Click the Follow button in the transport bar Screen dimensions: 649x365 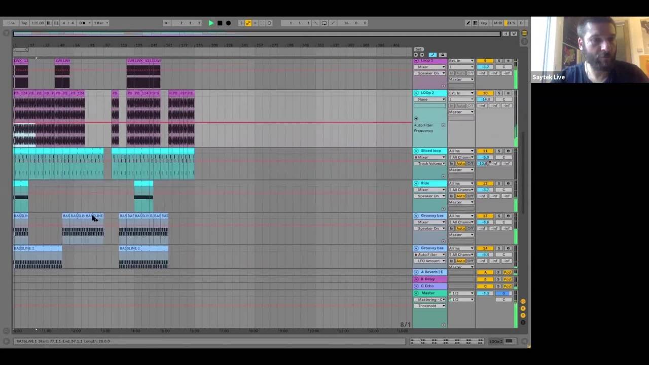click(167, 23)
